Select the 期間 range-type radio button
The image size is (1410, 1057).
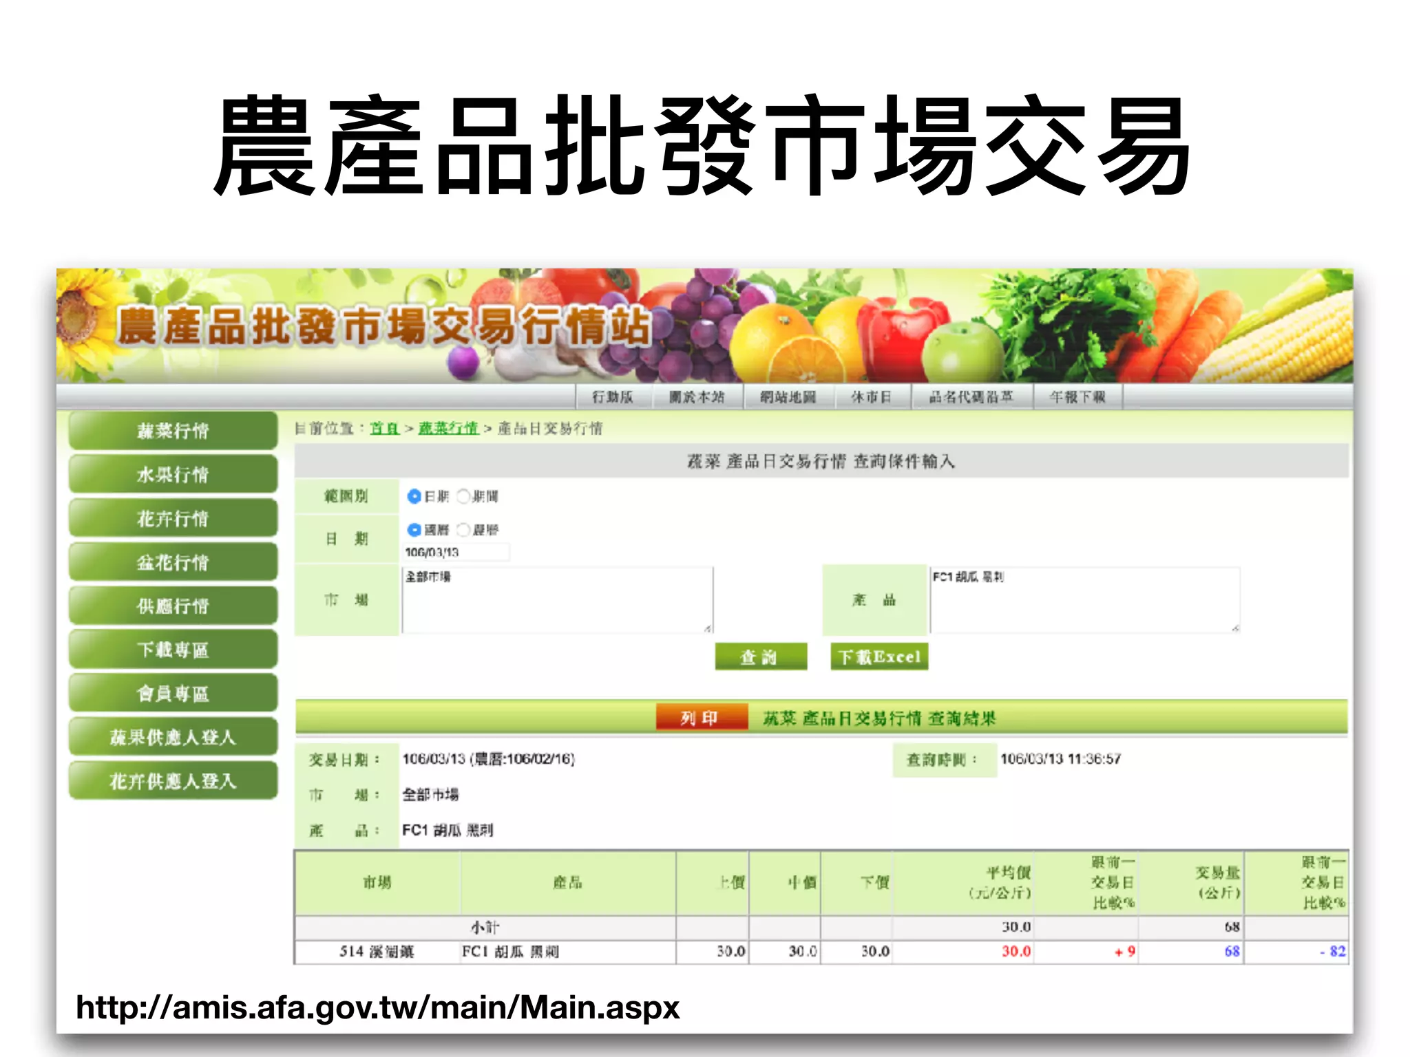coord(463,496)
